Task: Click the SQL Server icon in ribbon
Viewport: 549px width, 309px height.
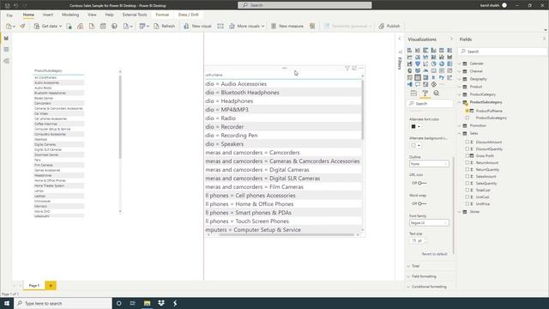Action: (92, 26)
